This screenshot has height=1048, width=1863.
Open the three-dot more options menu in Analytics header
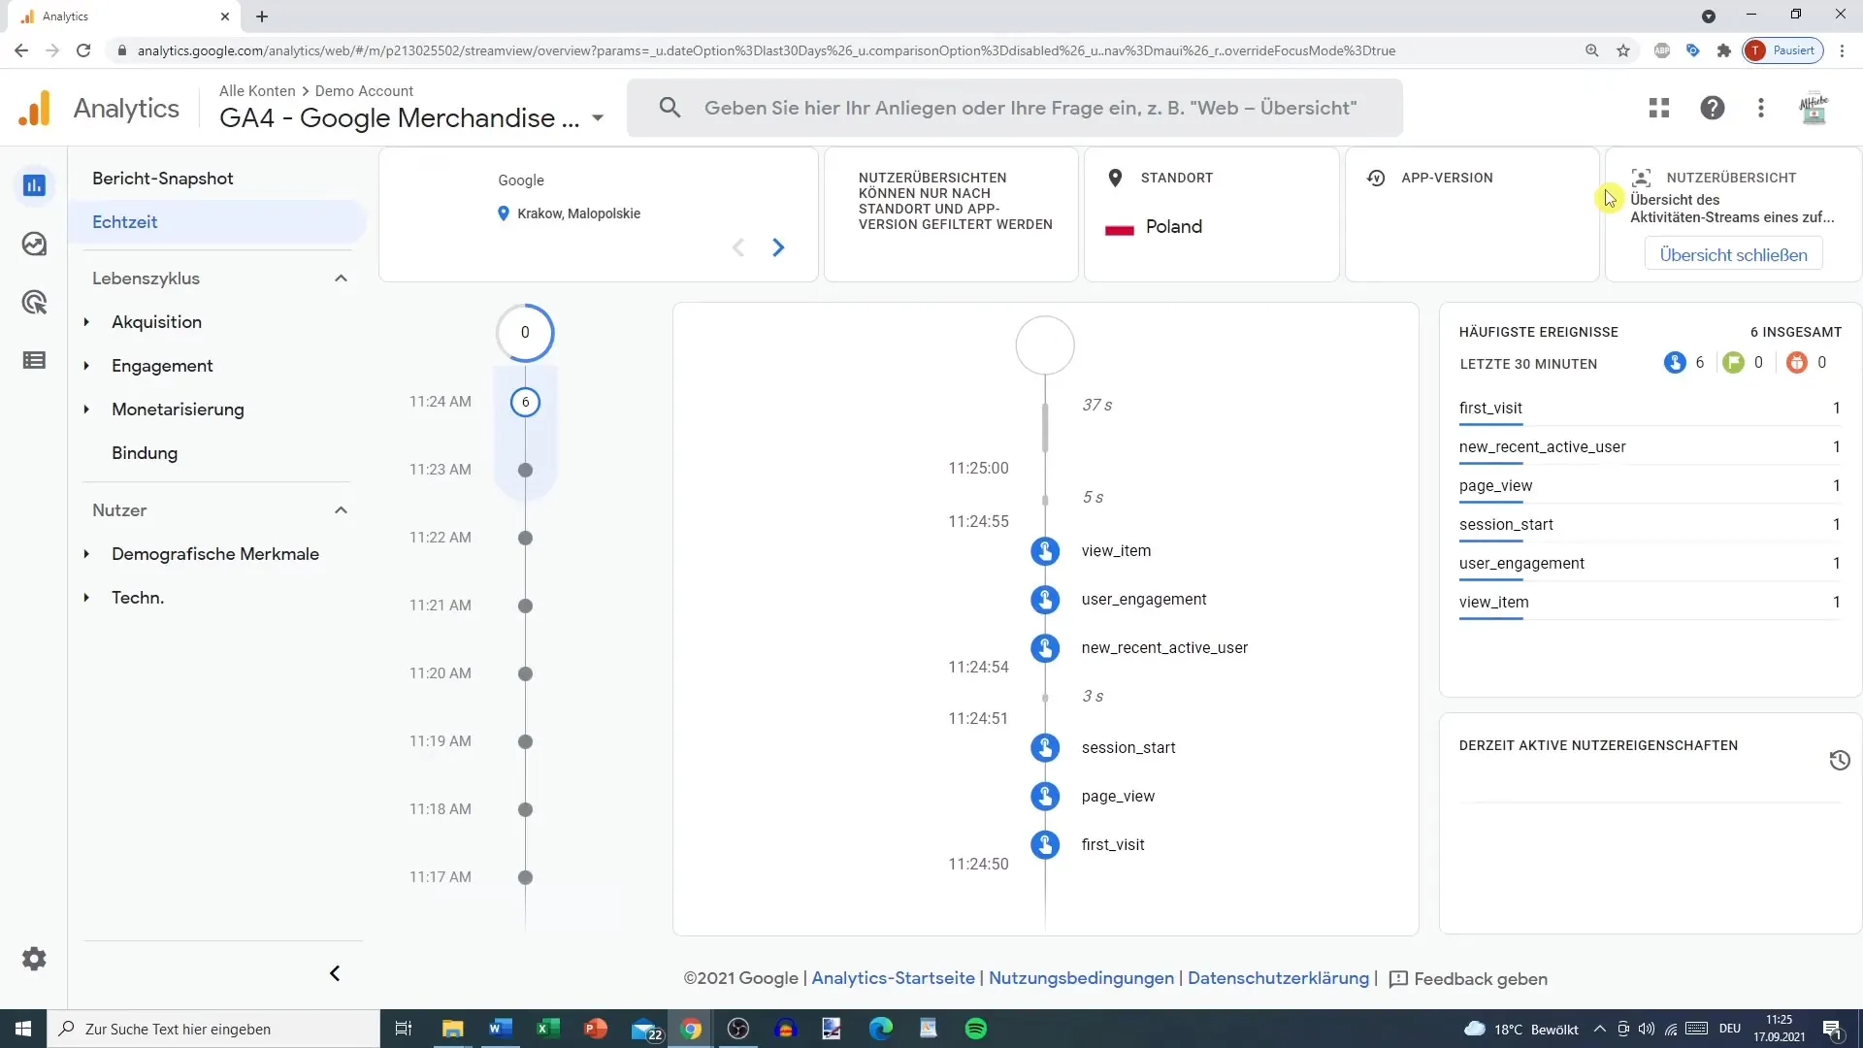(1761, 108)
